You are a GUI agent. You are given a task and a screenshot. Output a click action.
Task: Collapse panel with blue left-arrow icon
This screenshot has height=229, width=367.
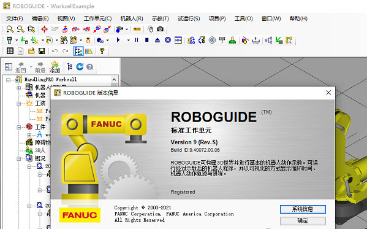tap(9, 67)
